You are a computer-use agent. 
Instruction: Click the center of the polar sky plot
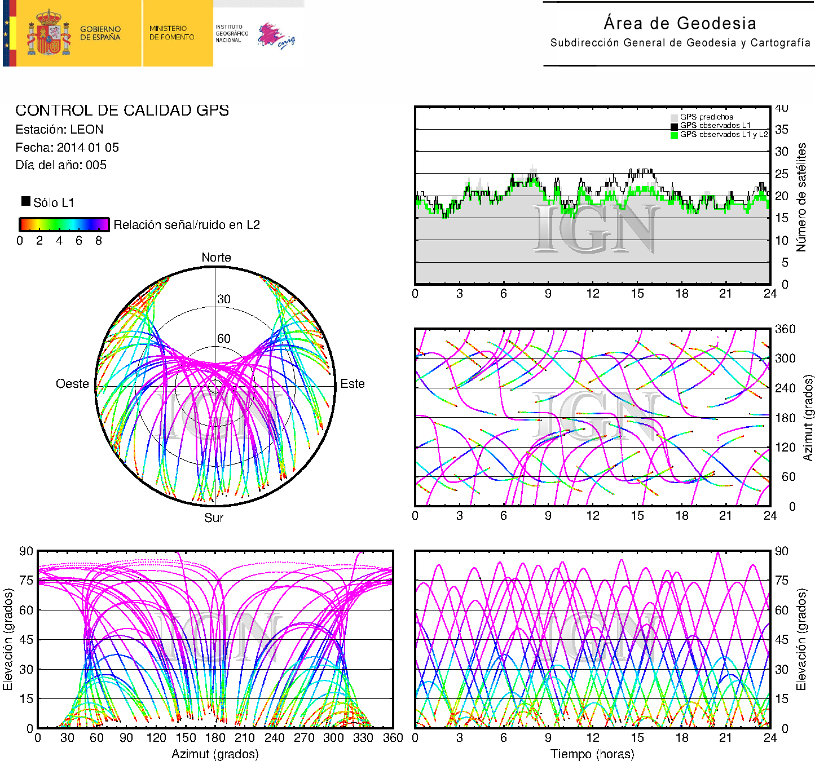pos(215,386)
